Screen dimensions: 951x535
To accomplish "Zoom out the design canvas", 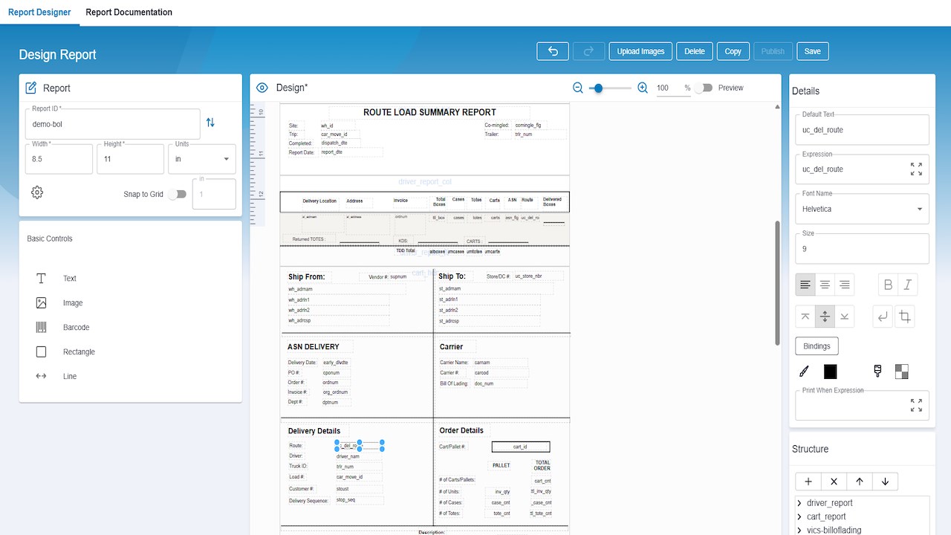I will pos(578,88).
